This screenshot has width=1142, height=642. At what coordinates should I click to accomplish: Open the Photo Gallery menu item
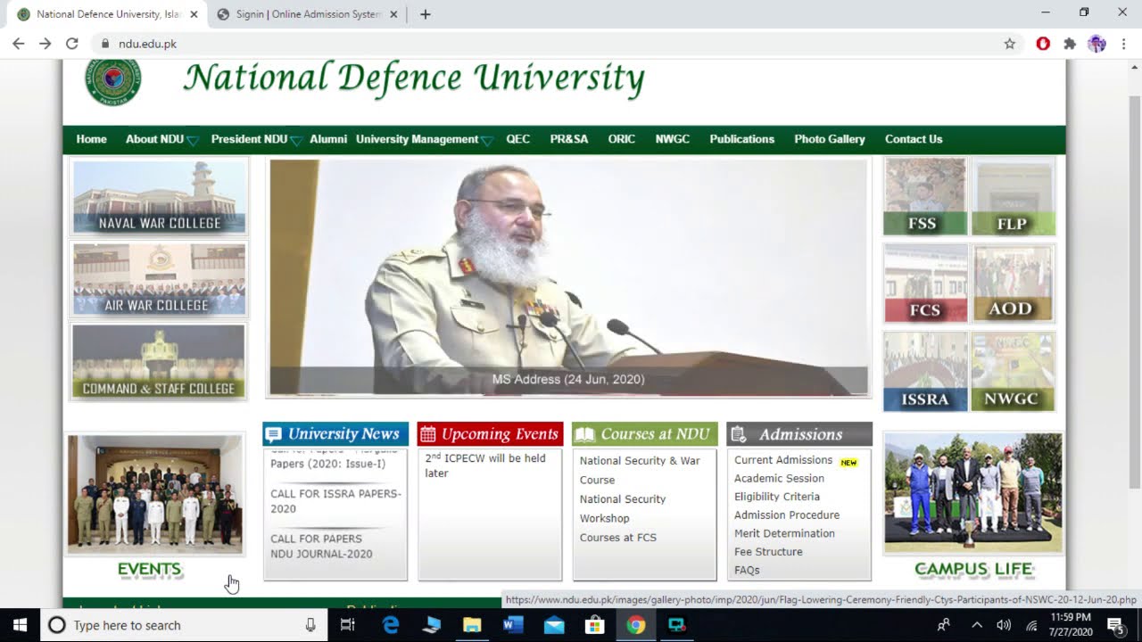pyautogui.click(x=830, y=139)
